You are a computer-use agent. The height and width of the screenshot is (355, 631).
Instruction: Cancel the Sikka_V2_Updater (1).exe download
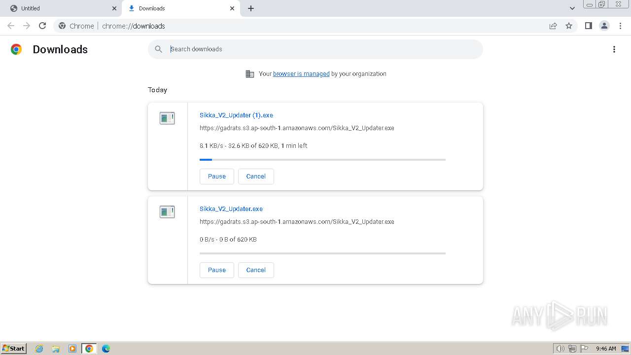tap(256, 177)
